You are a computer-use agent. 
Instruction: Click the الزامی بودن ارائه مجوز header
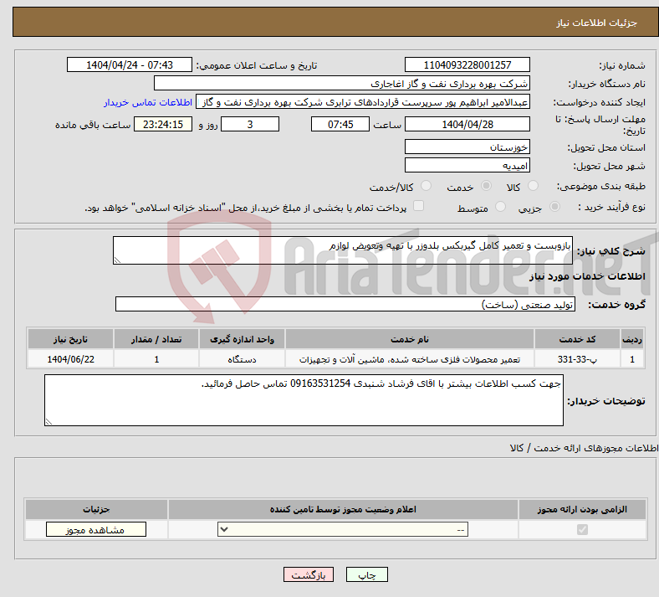[x=582, y=509]
